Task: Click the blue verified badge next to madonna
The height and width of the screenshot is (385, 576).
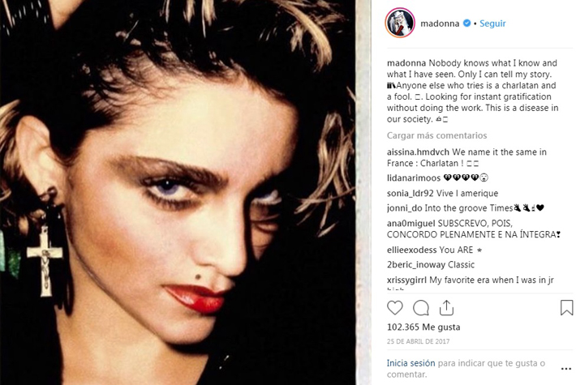Action: pyautogui.click(x=466, y=24)
